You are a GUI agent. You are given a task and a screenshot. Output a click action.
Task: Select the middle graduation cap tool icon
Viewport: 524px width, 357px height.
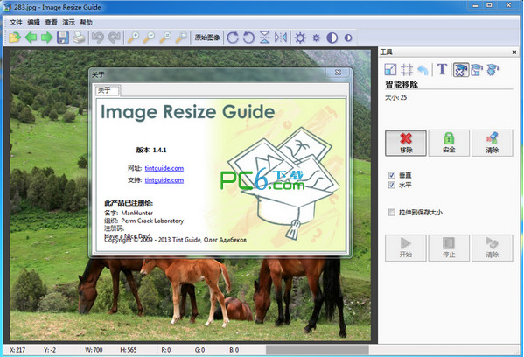pos(477,70)
